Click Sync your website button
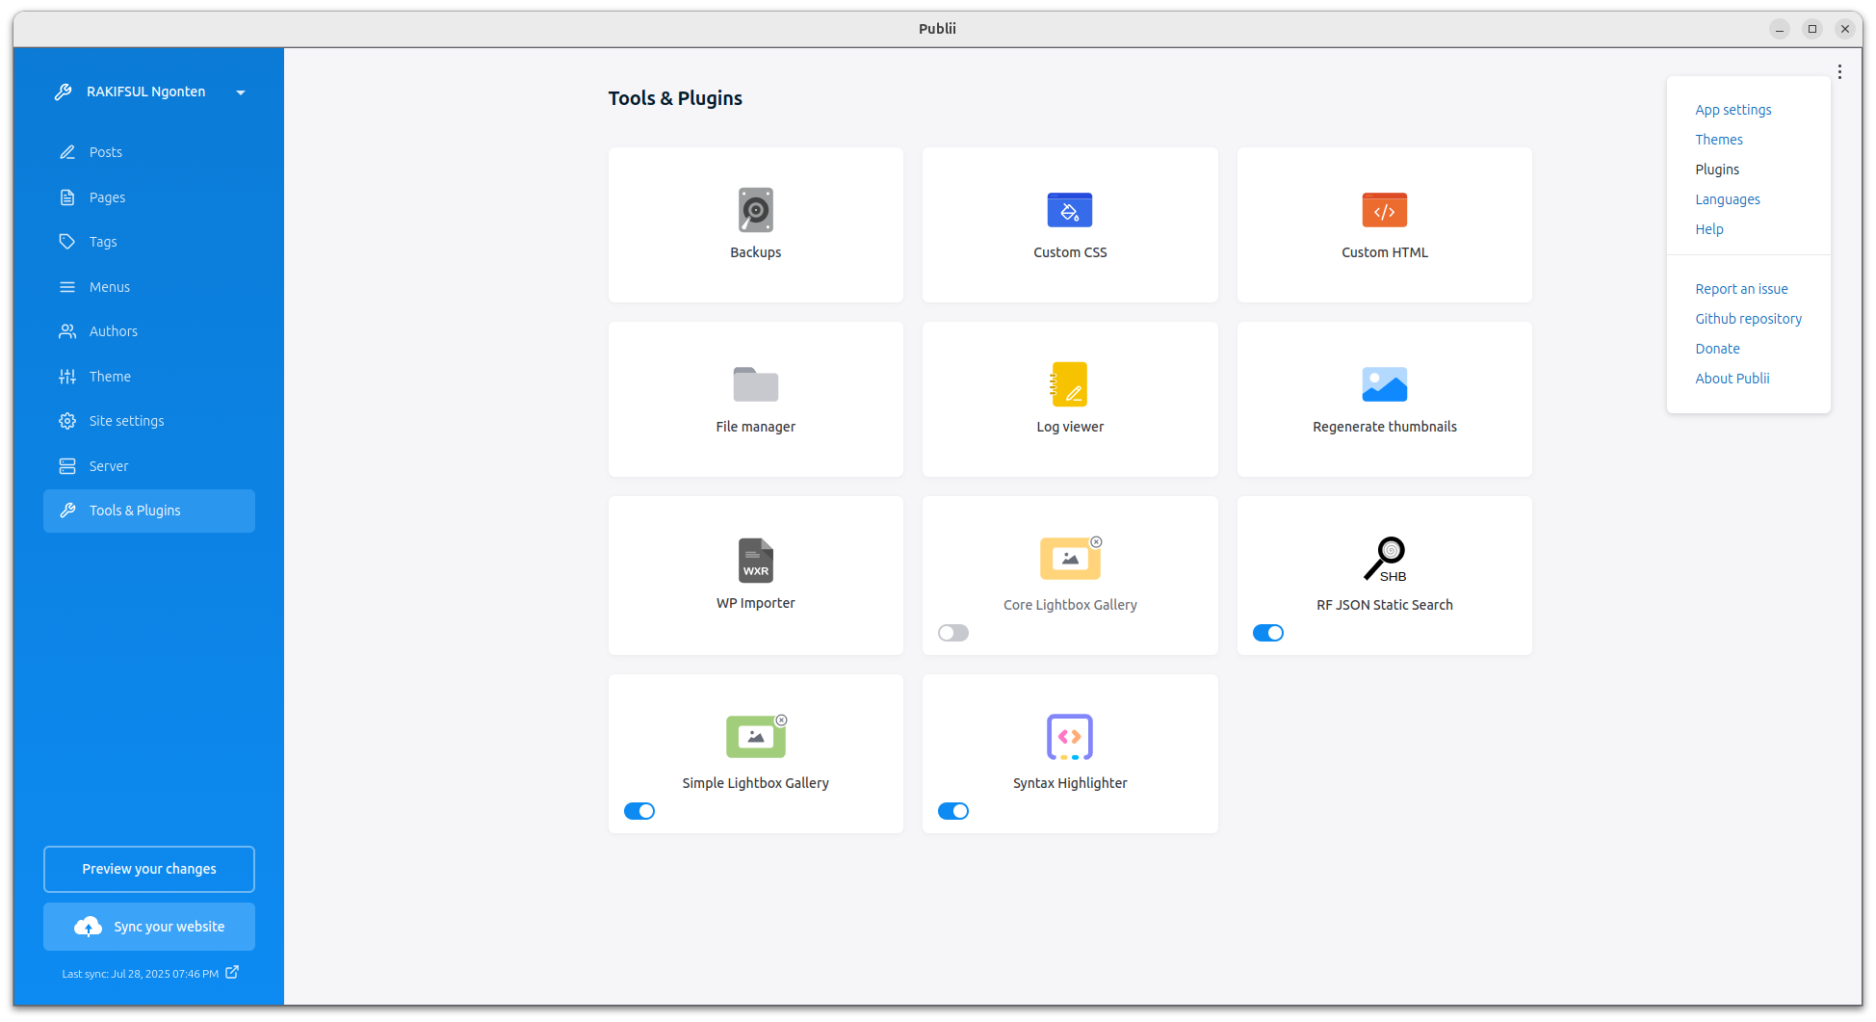 149,927
